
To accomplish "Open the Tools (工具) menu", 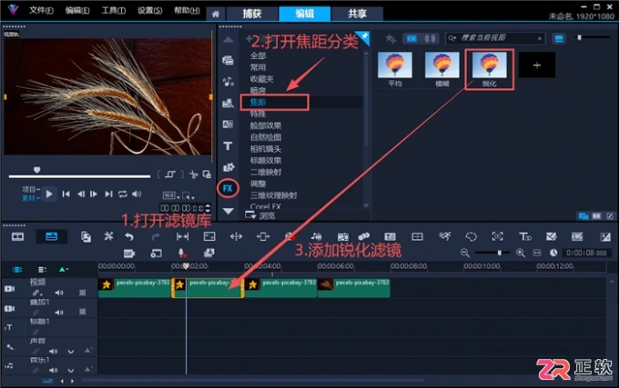I will tap(114, 10).
